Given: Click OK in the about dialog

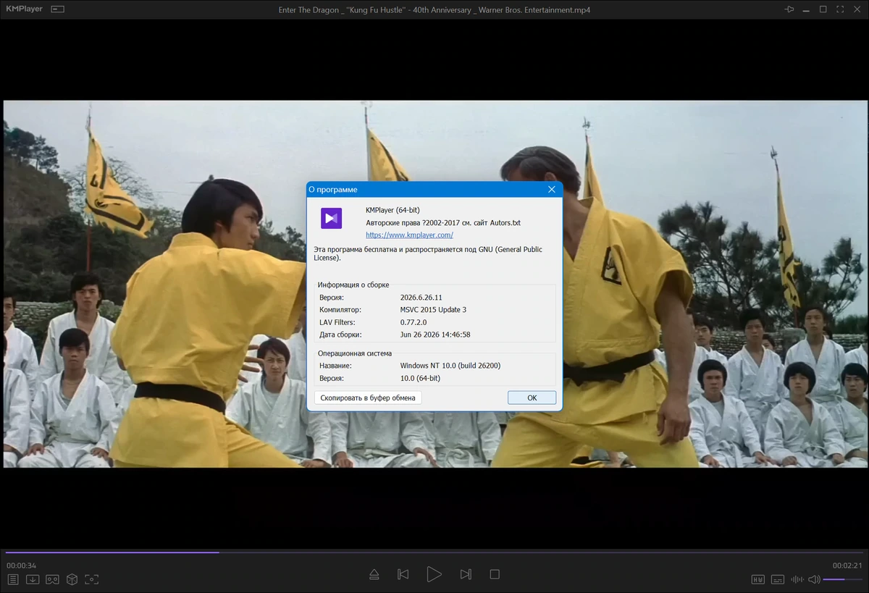Looking at the screenshot, I should click(532, 398).
